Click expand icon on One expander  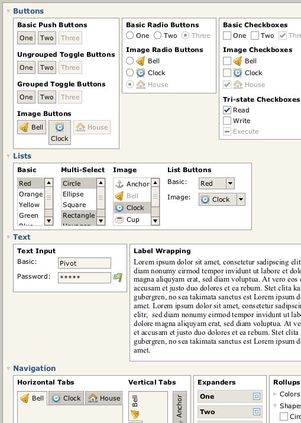click(x=257, y=396)
